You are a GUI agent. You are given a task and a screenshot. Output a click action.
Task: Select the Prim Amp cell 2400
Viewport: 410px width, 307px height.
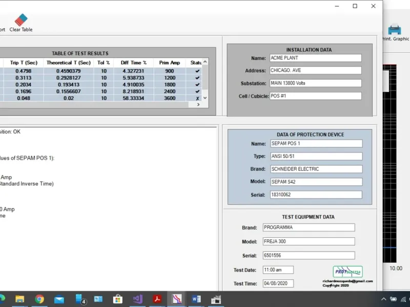click(170, 92)
